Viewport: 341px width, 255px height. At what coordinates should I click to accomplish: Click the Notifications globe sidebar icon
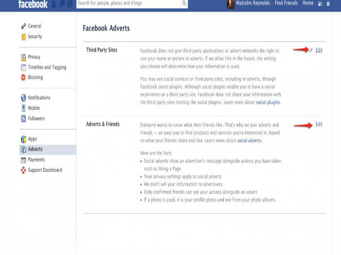23,98
